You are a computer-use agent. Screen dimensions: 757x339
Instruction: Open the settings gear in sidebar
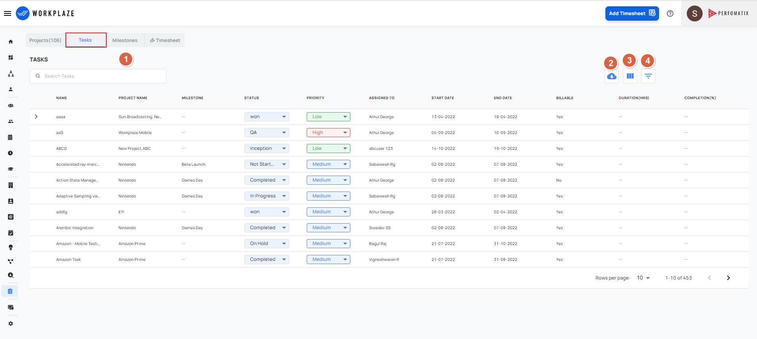click(11, 324)
